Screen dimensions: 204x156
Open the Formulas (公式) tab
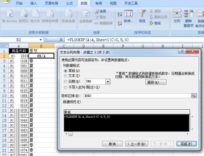(x=69, y=3)
